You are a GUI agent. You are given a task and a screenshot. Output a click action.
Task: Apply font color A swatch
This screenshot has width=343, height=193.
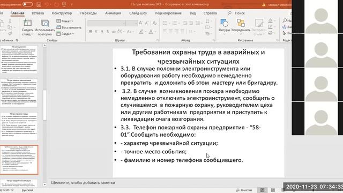pos(152,32)
